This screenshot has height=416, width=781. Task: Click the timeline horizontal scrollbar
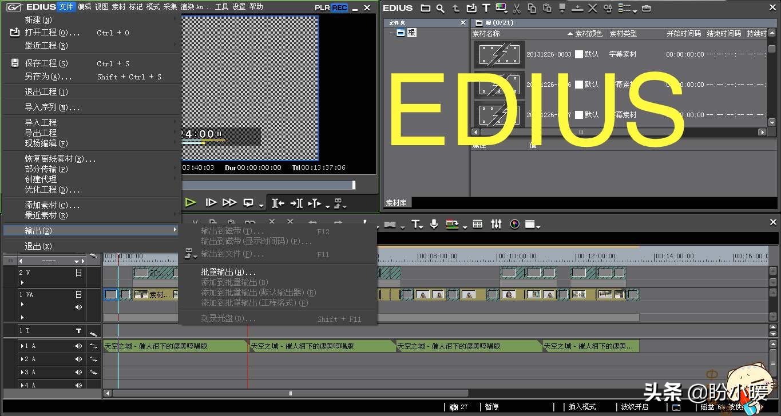[x=290, y=393]
